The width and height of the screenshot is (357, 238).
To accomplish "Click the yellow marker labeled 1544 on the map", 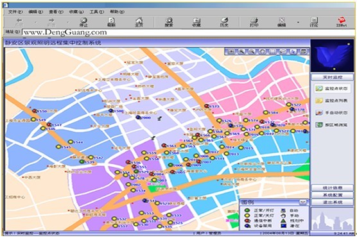I will 71,142.
